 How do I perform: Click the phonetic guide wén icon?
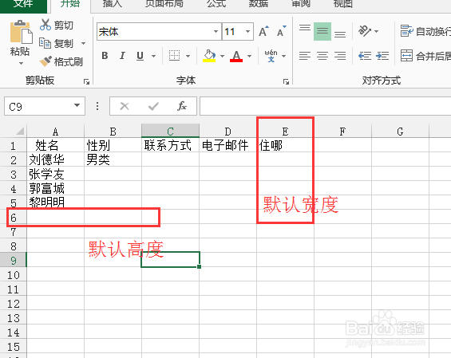[271, 56]
